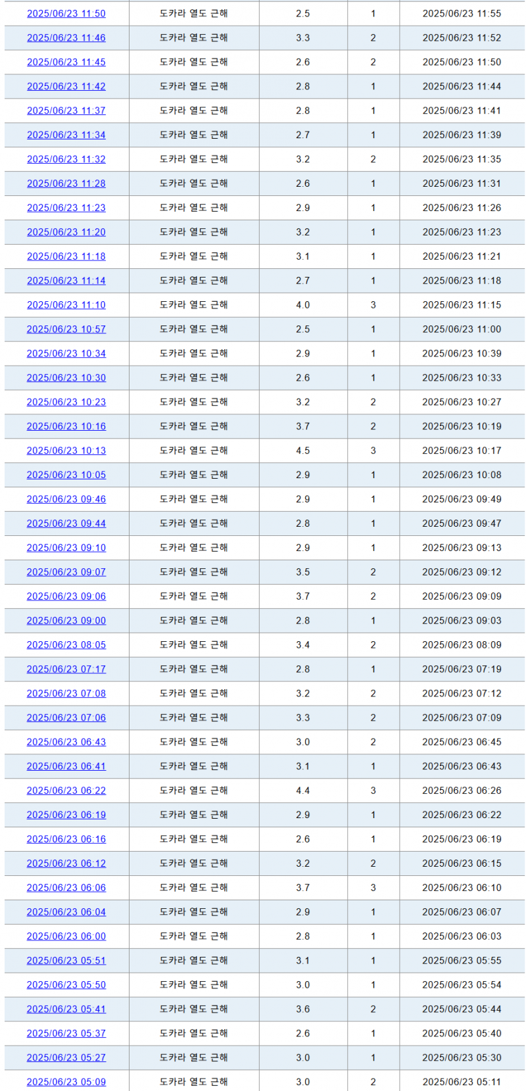Open the 2025/06/23 10:13 earthquake link
This screenshot has height=1091, width=526.
[66, 451]
